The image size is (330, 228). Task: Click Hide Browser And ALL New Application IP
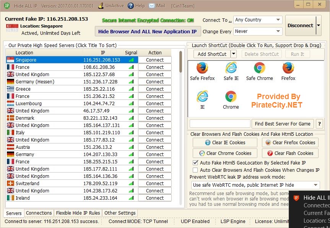click(148, 32)
